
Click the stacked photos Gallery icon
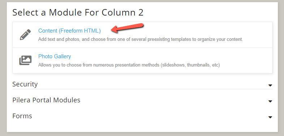click(x=25, y=60)
